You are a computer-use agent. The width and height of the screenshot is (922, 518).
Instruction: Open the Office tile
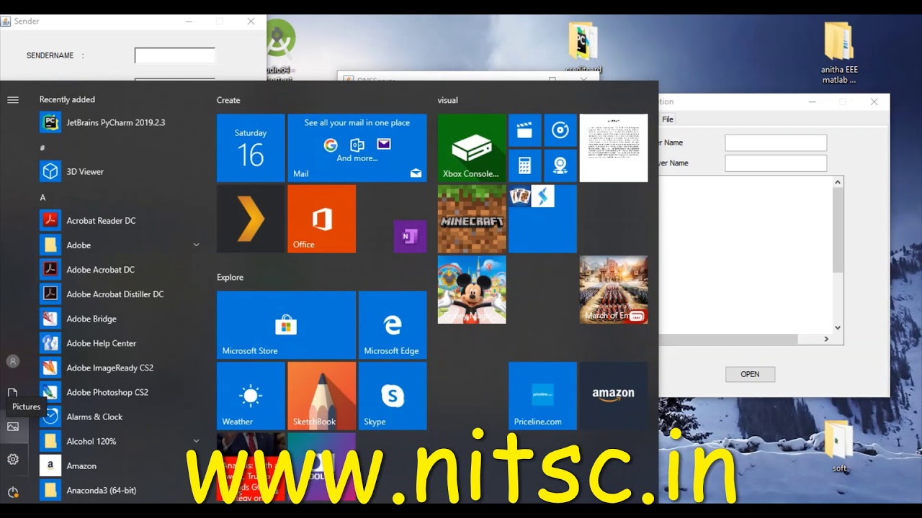321,219
